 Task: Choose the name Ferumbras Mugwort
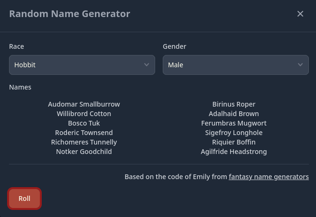pyautogui.click(x=234, y=123)
